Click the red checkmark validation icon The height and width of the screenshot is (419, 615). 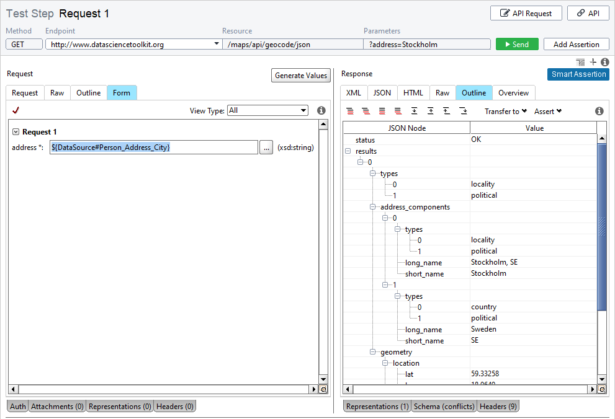click(16, 110)
